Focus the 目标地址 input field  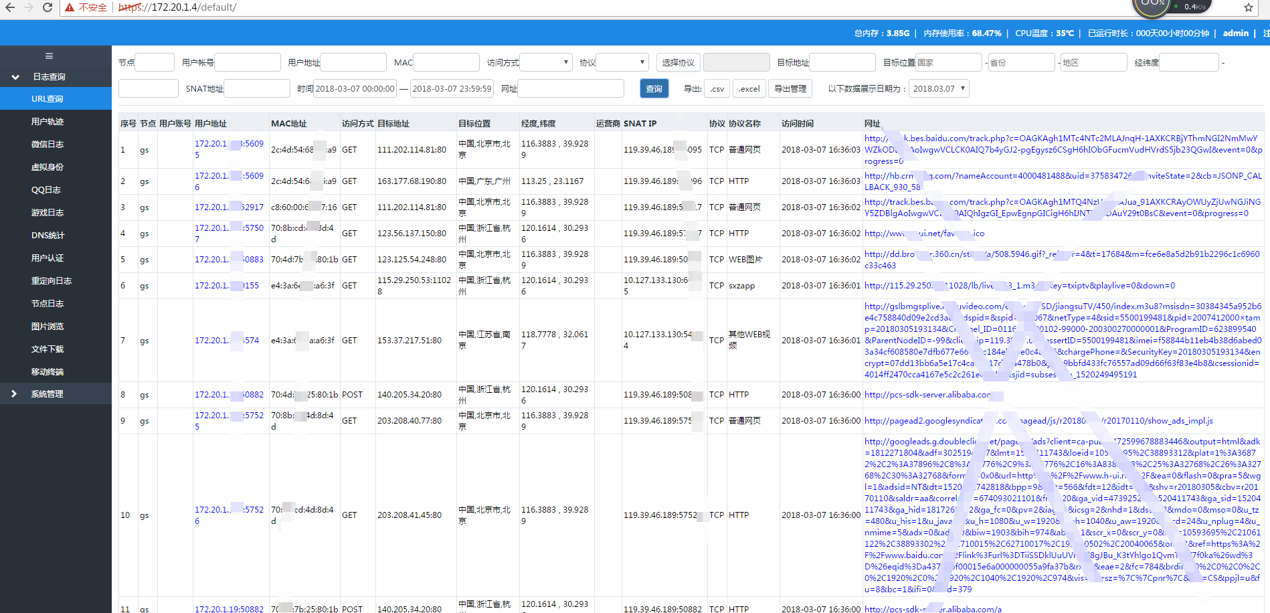pos(842,62)
